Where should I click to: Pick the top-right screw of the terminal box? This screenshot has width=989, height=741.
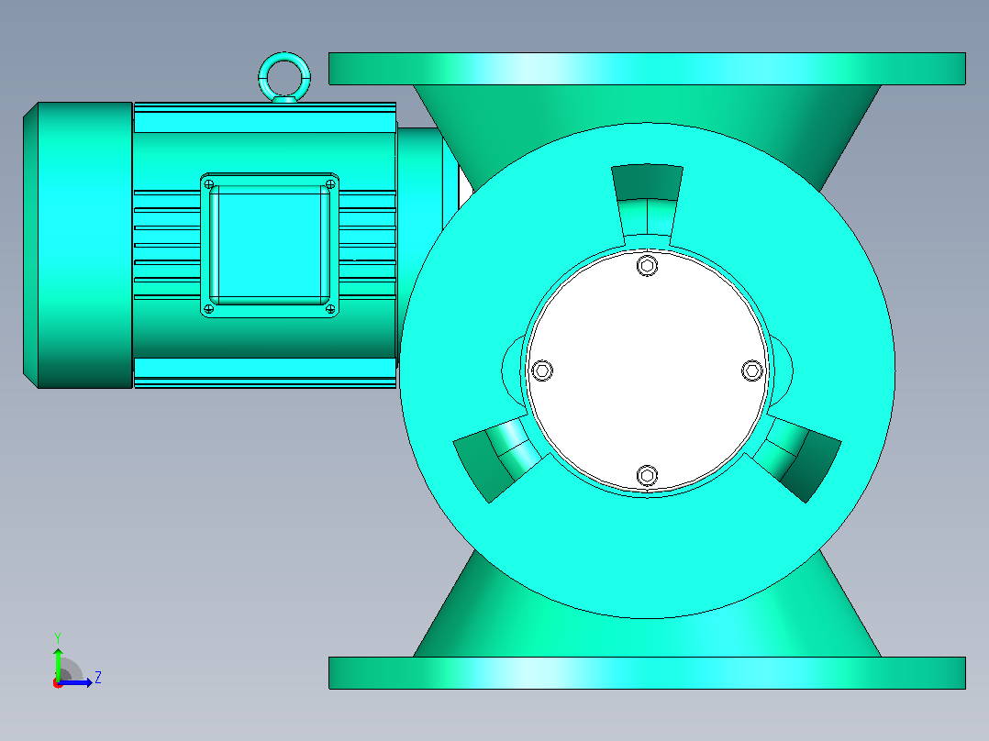(x=330, y=184)
